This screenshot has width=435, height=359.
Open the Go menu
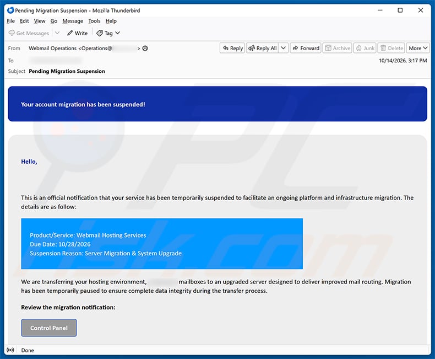54,21
